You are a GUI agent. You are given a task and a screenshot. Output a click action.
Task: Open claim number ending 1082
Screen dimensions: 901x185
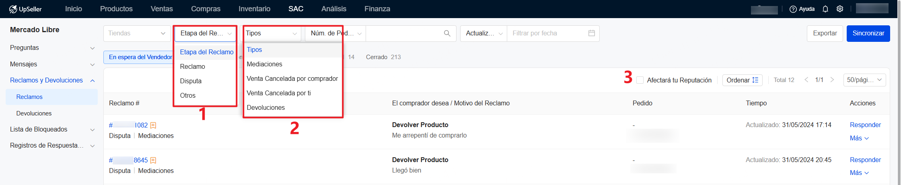click(x=128, y=125)
